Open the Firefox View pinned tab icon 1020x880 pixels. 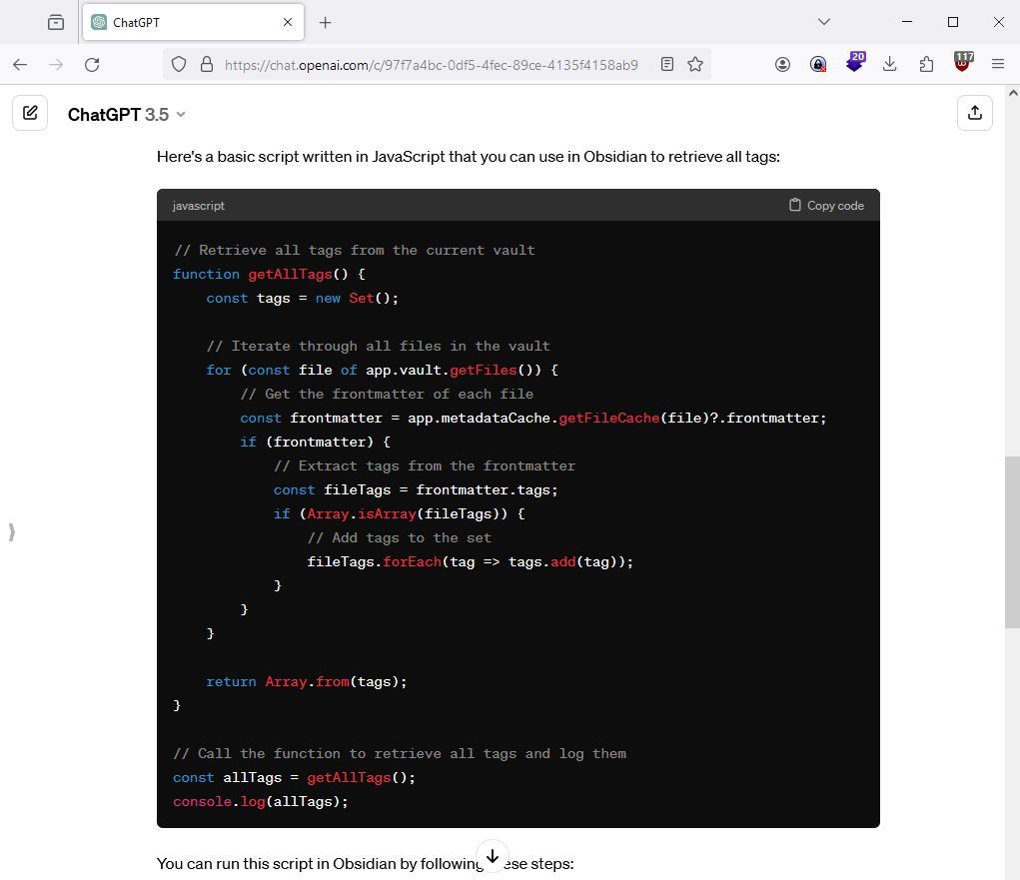[56, 23]
